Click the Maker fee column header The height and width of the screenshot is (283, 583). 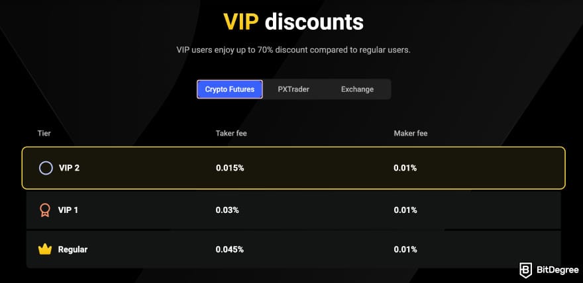(x=411, y=134)
